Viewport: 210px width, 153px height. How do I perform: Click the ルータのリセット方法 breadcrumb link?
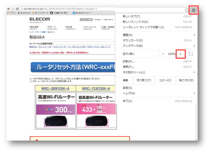(77, 47)
